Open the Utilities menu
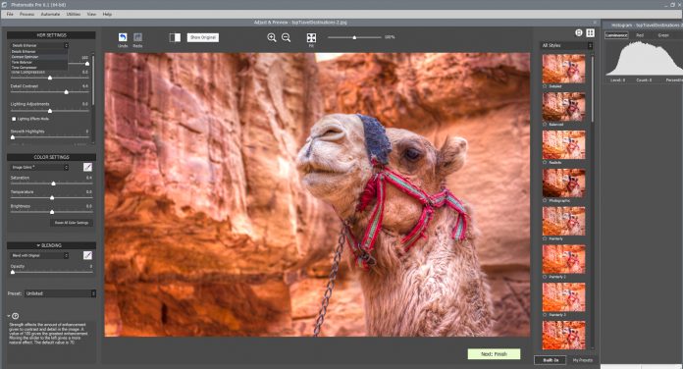The height and width of the screenshot is (369, 683). 74,15
